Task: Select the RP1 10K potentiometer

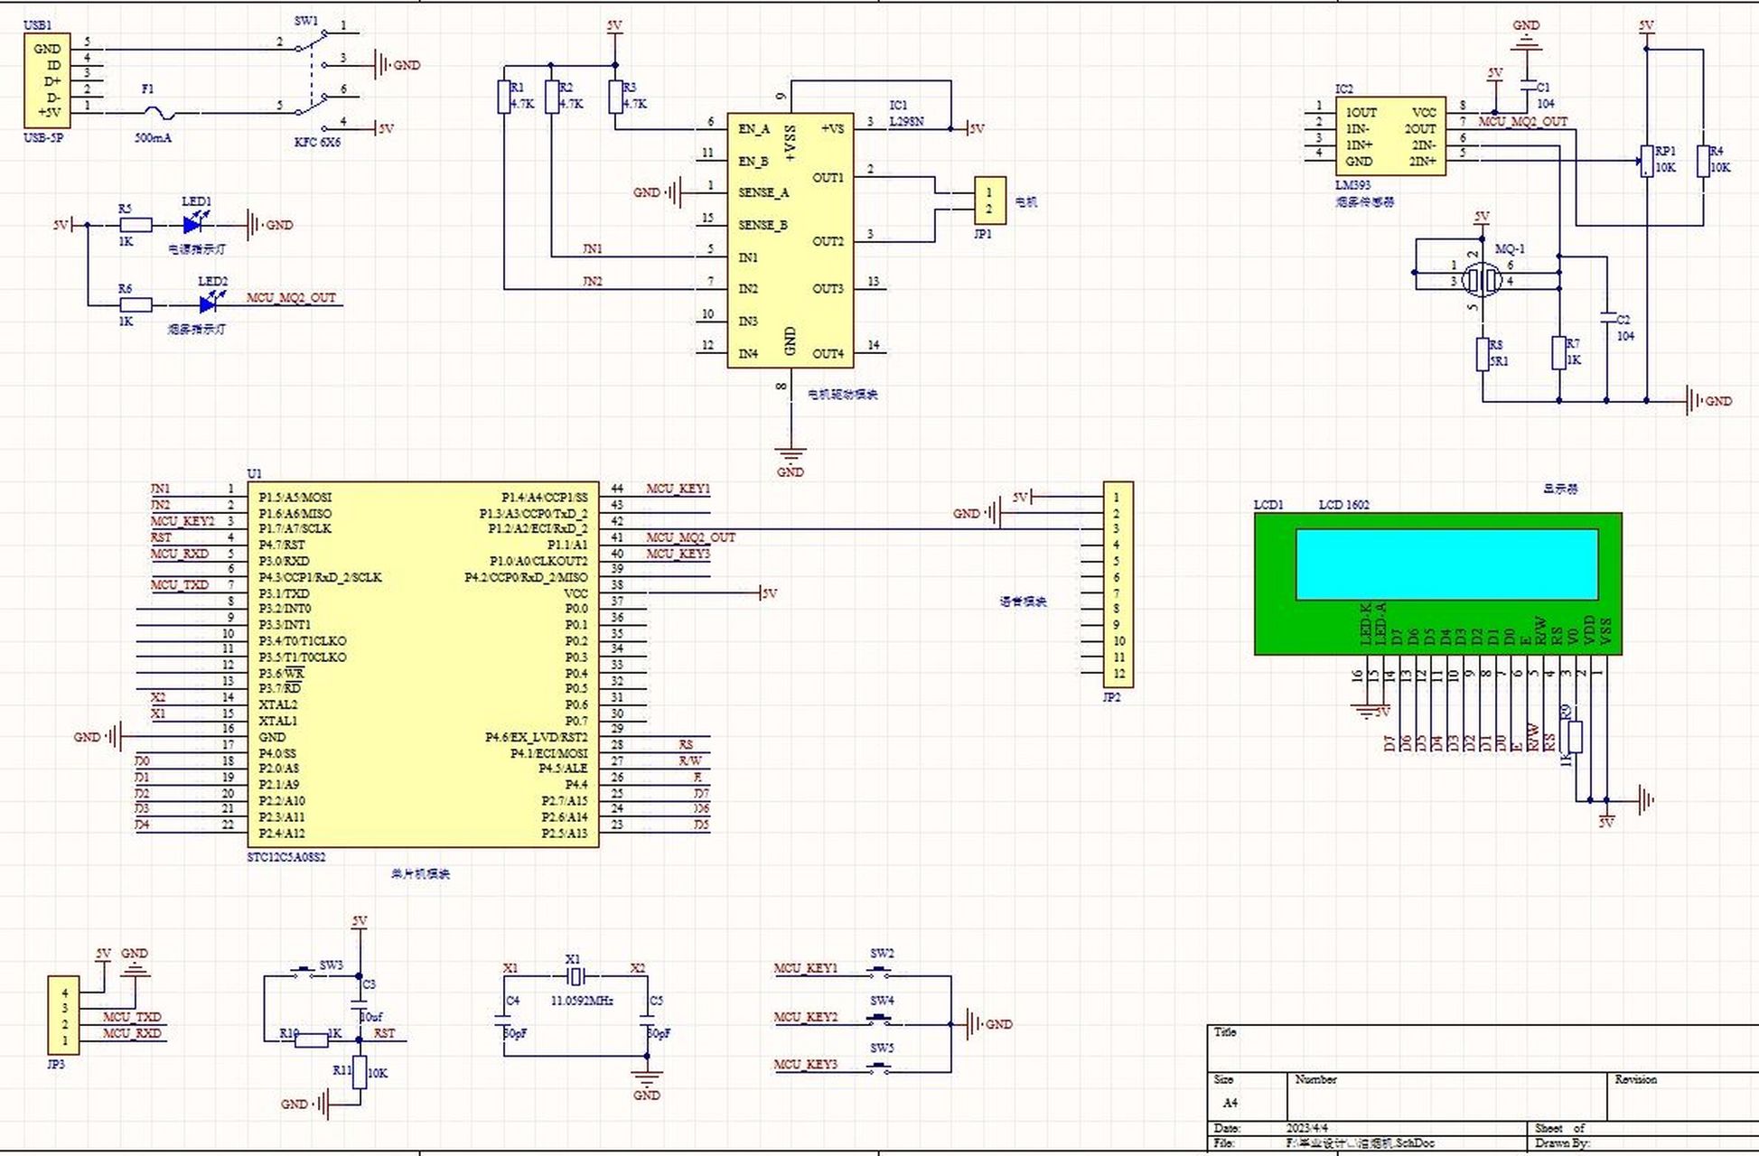Action: (x=1646, y=160)
